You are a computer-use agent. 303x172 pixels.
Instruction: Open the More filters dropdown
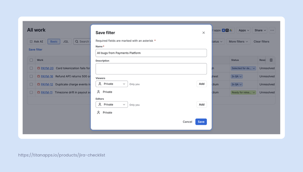tap(238, 42)
